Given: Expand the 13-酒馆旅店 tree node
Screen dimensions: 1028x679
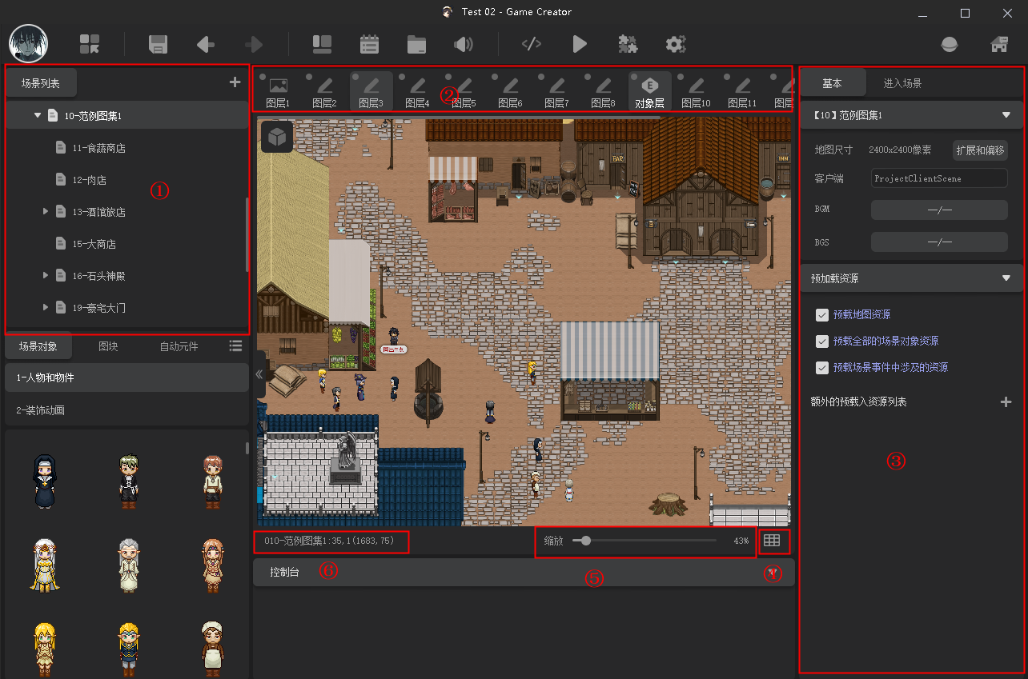Looking at the screenshot, I should (46, 212).
